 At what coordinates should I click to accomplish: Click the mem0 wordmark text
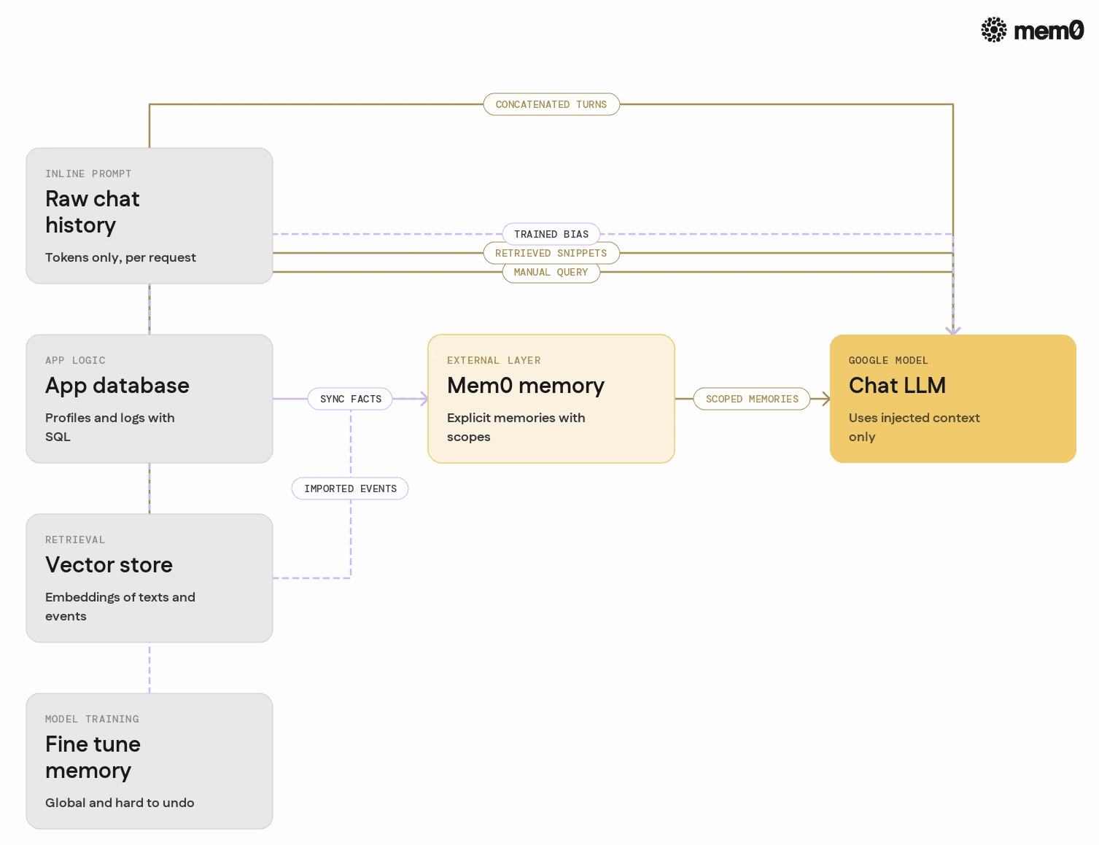coord(1049,31)
